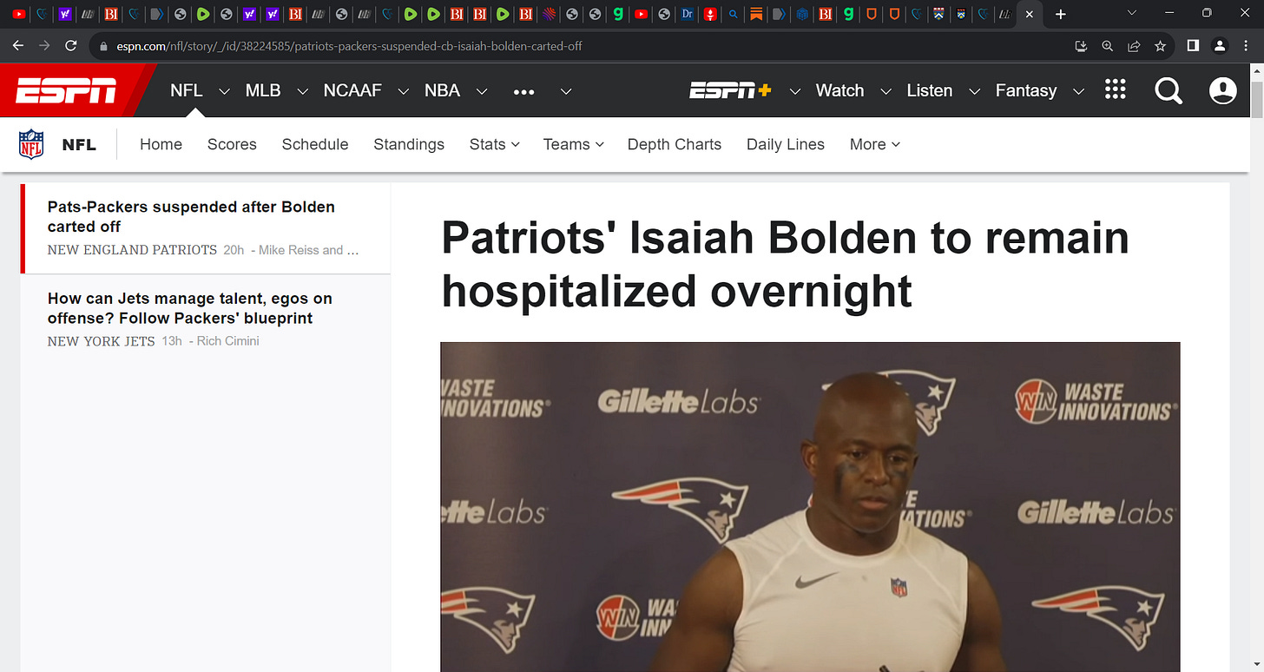This screenshot has height=672, width=1264.
Task: Open the Chrome three-dot menu
Action: 1246,46
